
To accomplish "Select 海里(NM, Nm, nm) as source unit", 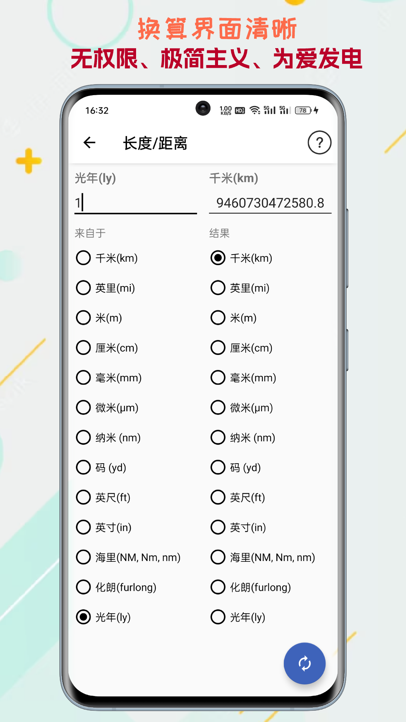I will point(83,557).
